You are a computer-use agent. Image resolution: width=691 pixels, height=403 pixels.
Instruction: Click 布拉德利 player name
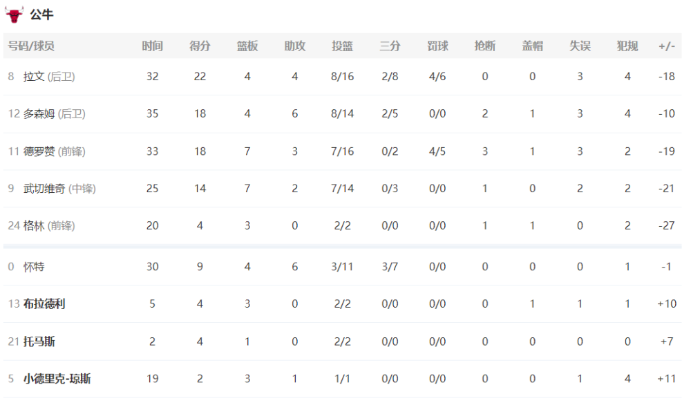[44, 303]
